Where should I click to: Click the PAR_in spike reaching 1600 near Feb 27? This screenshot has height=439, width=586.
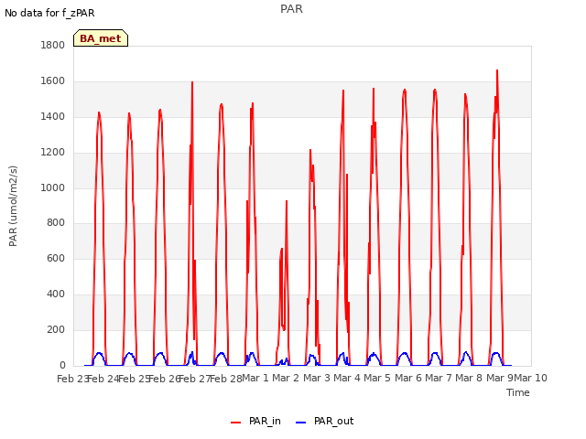click(x=192, y=83)
